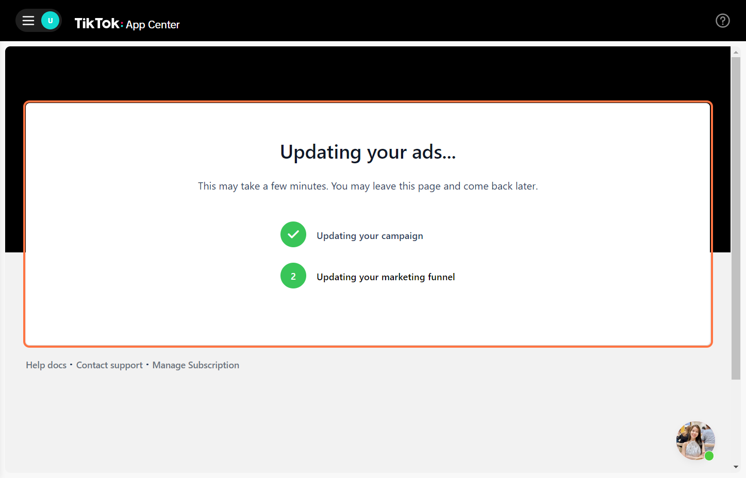Image resolution: width=746 pixels, height=478 pixels.
Task: Click the TikTok logo
Action: pos(98,24)
